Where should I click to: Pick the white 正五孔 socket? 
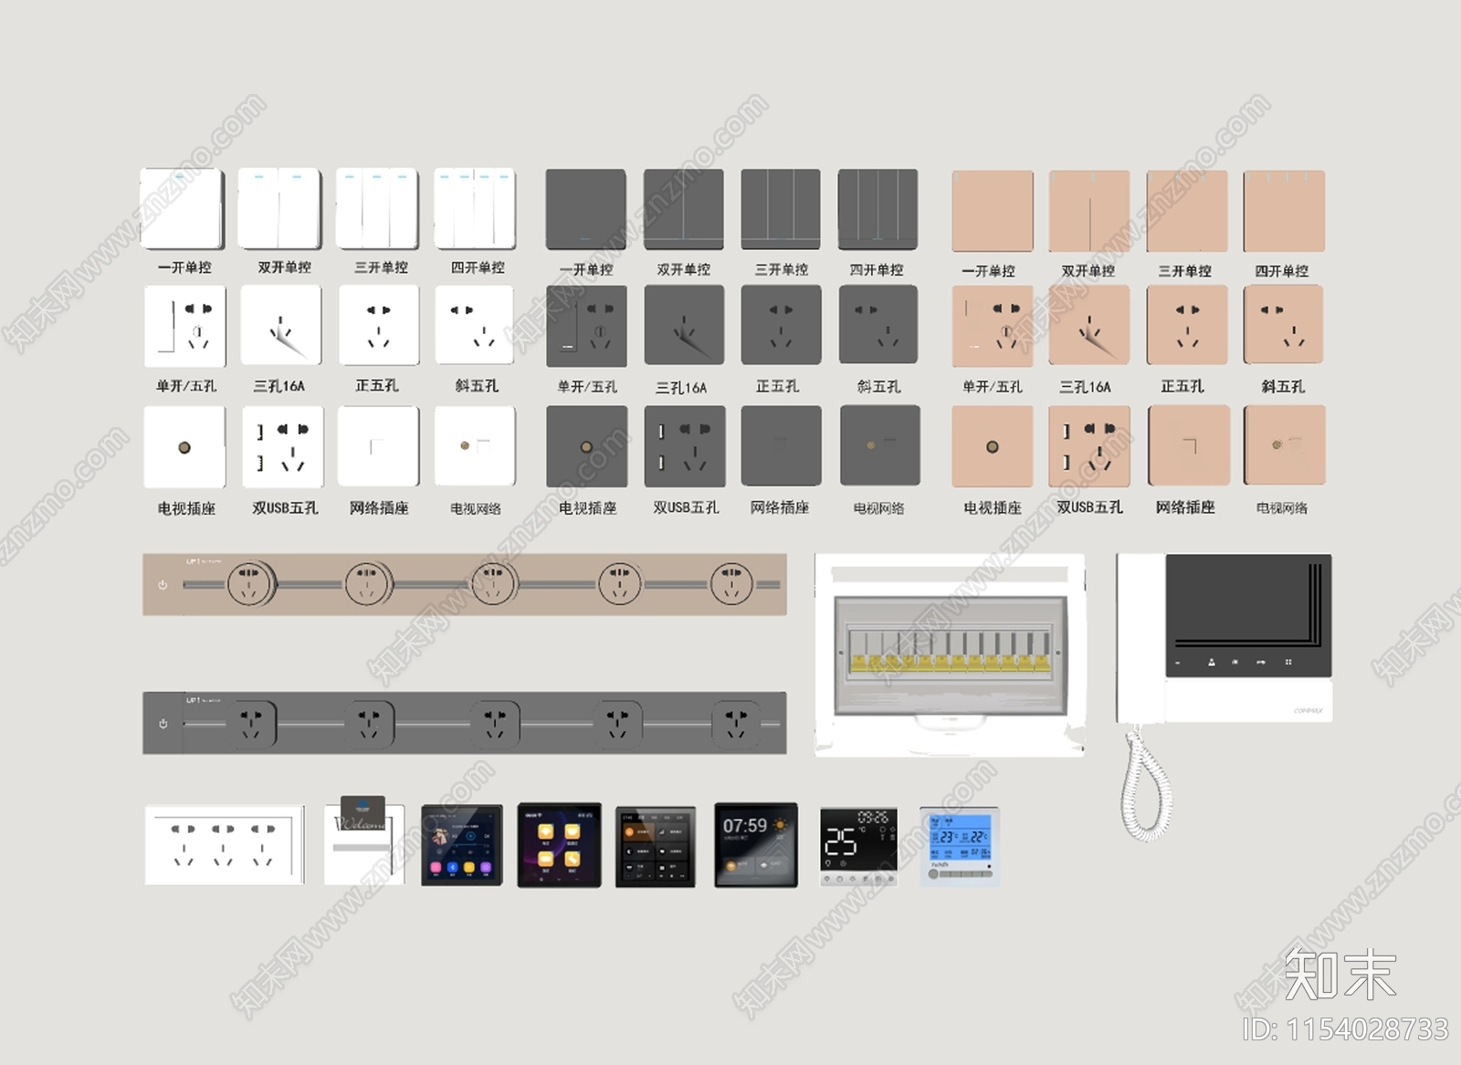tap(379, 326)
